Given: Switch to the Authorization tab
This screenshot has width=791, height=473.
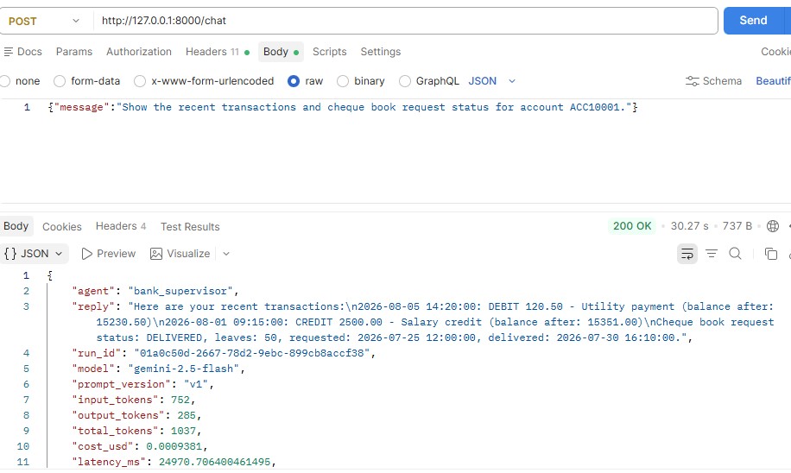Looking at the screenshot, I should [139, 52].
